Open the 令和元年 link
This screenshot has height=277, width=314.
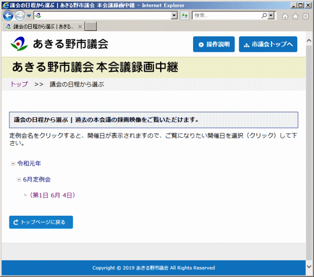[29, 163]
